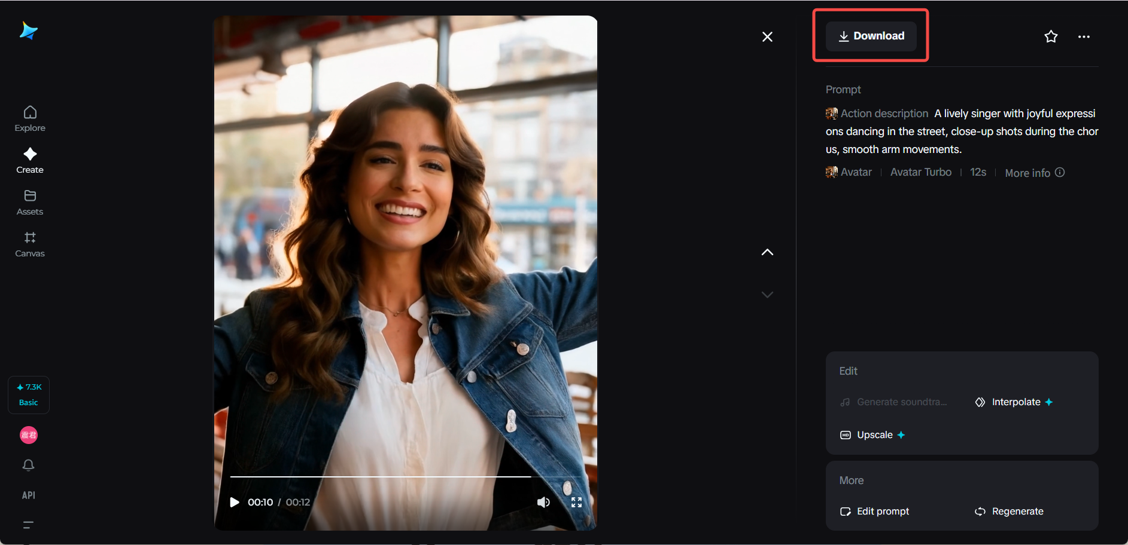Open the three-dot options menu
The image size is (1128, 545).
[1084, 36]
